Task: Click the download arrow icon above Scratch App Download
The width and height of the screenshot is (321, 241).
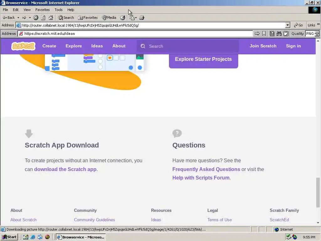Action: coord(29,133)
